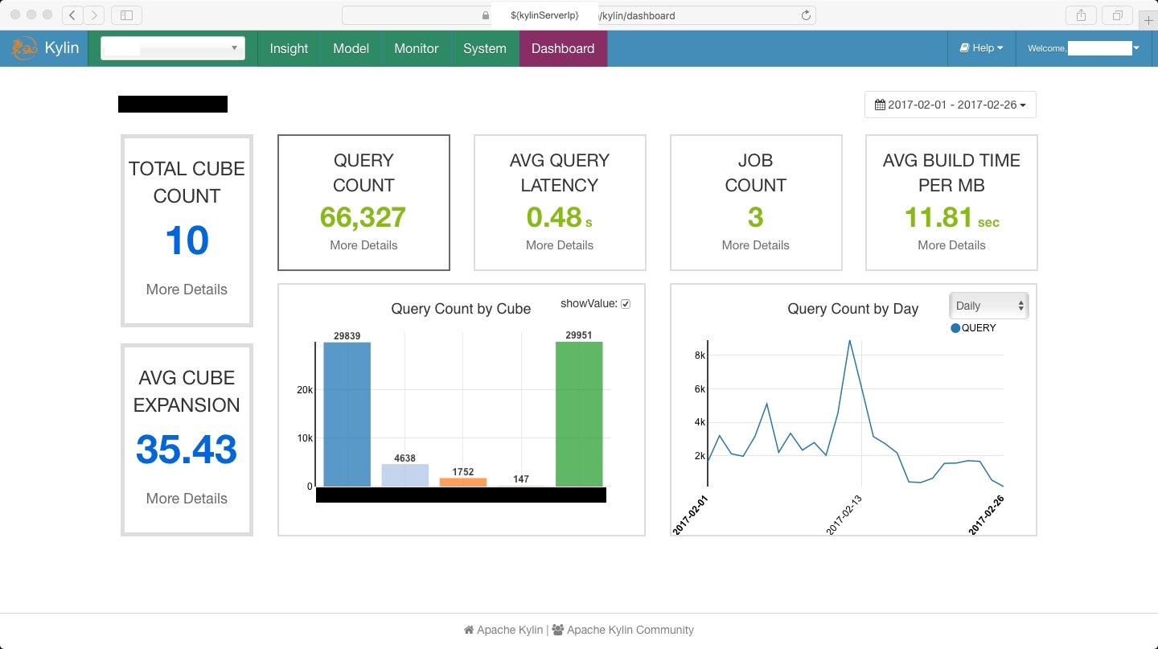The width and height of the screenshot is (1158, 649).
Task: Expand the Daily granularity dropdown
Action: 988,306
